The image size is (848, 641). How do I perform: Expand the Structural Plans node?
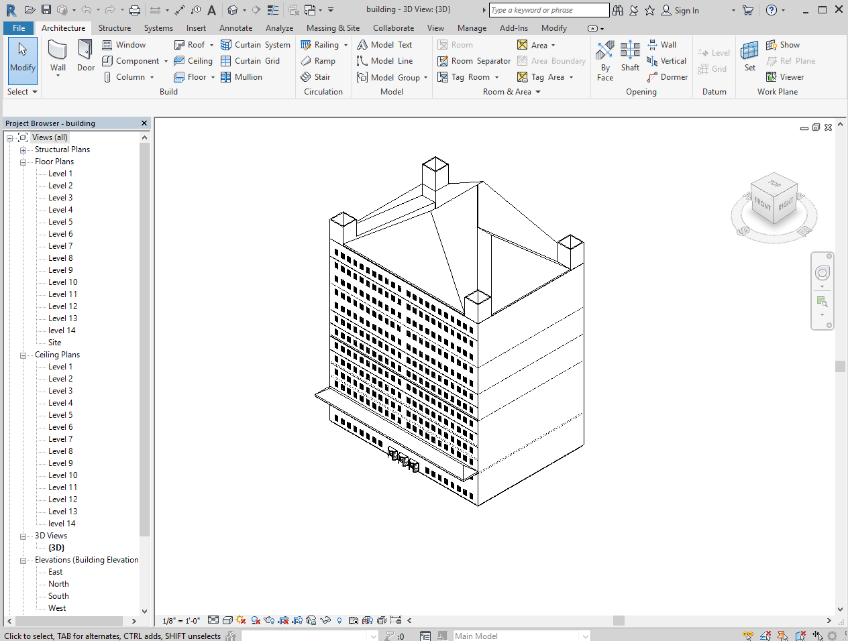23,150
